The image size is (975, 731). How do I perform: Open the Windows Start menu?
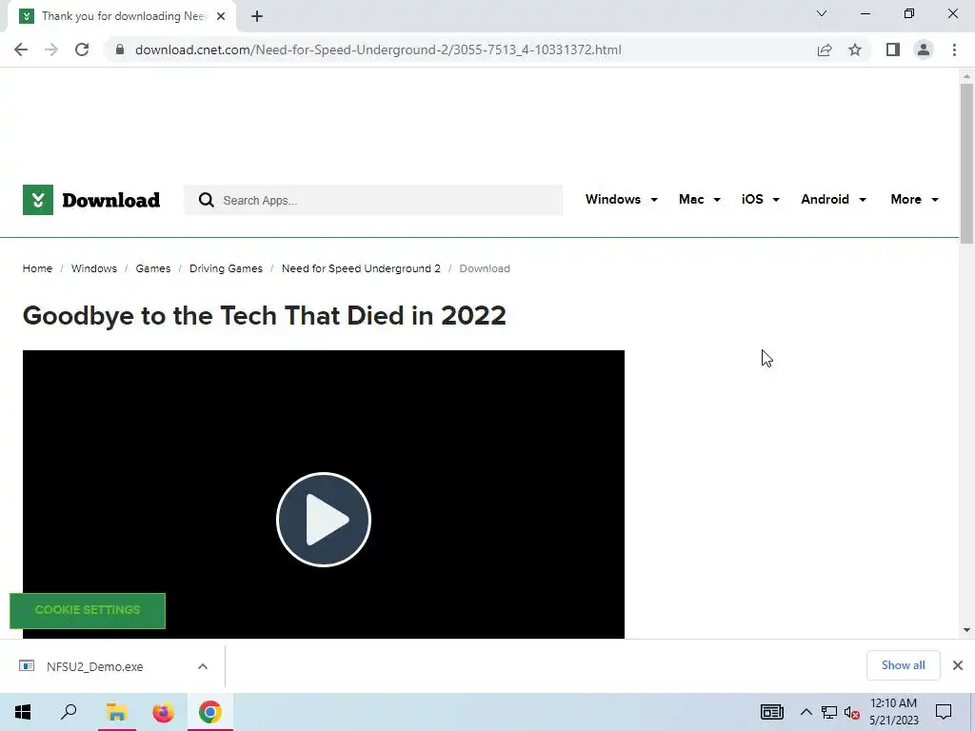(x=23, y=712)
